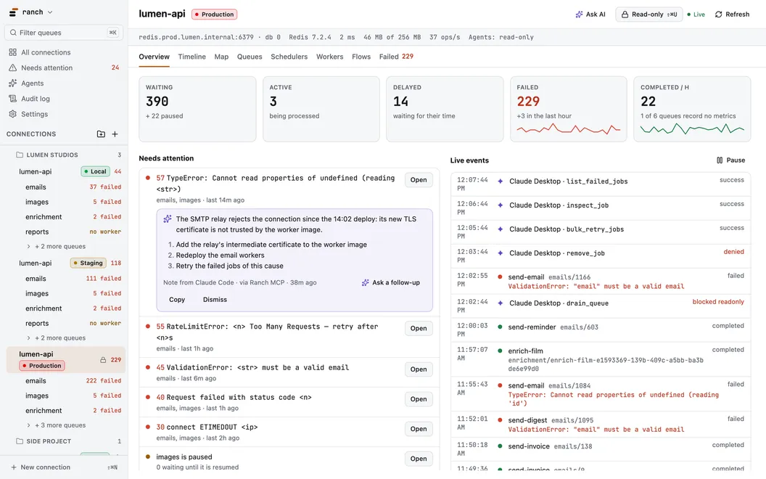This screenshot has height=479, width=766.
Task: Click the Failed sparkline chart
Action: click(x=568, y=129)
